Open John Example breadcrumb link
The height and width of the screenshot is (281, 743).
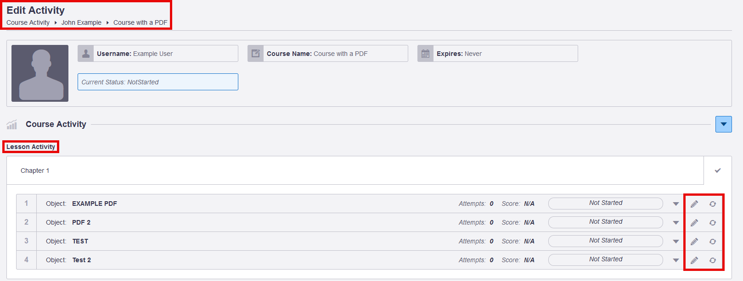tap(81, 22)
